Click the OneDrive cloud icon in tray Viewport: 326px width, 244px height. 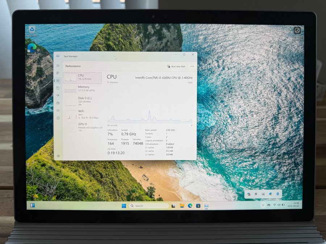click(269, 205)
